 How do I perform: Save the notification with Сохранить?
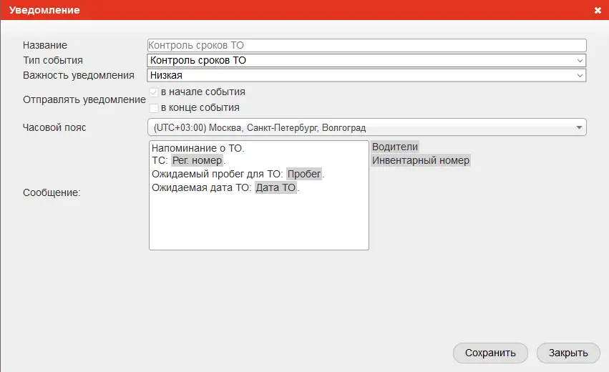489,353
